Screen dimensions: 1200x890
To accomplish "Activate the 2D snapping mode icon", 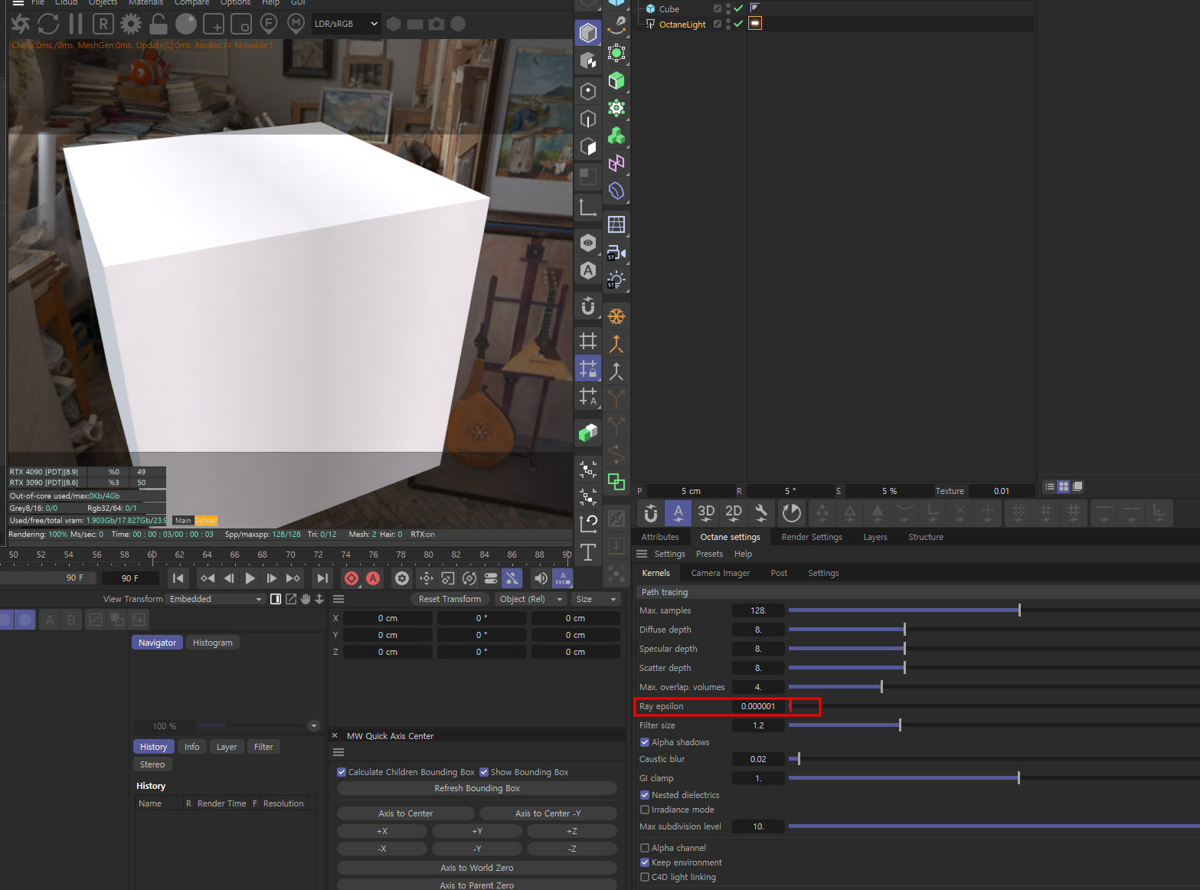I will 734,512.
